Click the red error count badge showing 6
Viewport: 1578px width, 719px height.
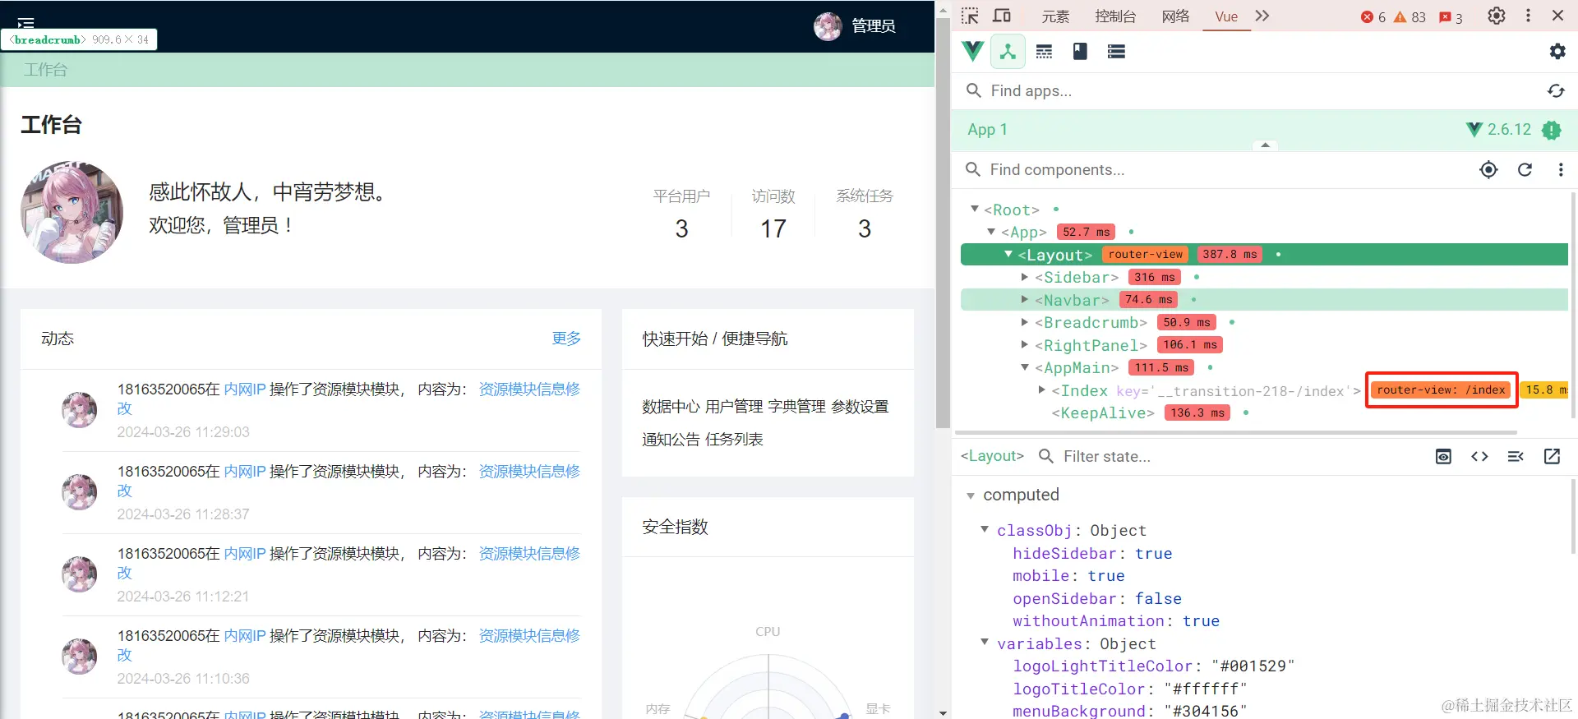pyautogui.click(x=1373, y=17)
